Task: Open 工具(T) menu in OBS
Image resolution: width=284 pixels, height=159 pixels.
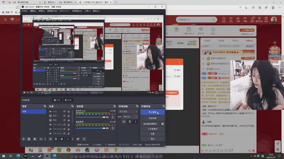Action: click(x=87, y=11)
